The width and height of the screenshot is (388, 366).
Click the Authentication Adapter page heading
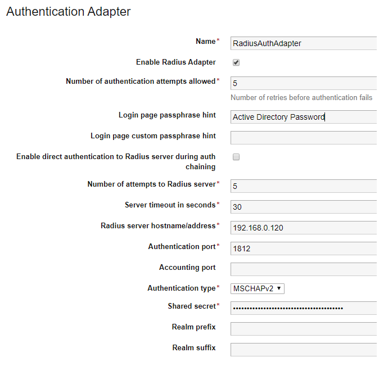tap(68, 11)
